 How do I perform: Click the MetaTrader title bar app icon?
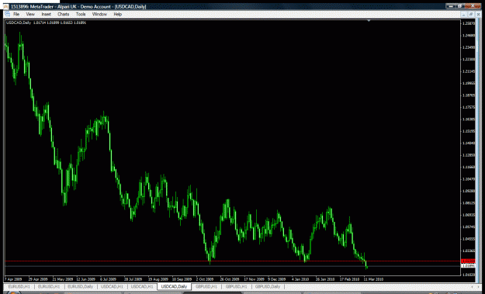(5, 6)
